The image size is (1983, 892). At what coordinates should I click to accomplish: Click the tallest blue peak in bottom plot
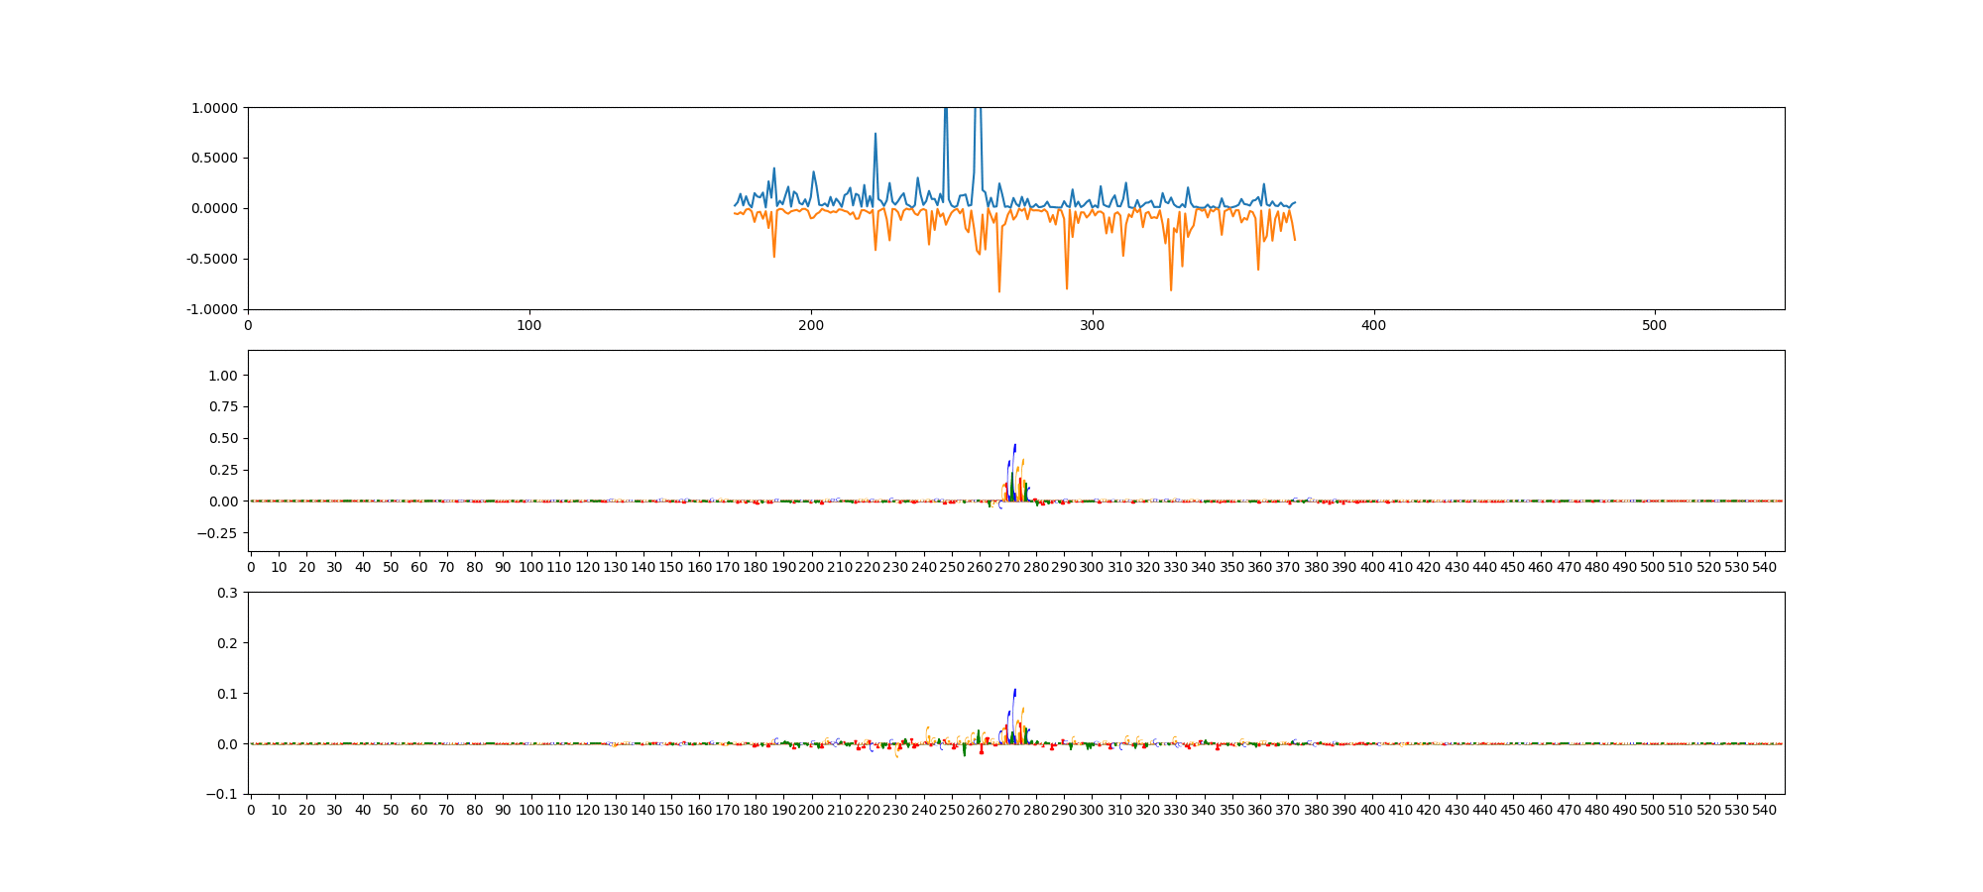point(1014,691)
